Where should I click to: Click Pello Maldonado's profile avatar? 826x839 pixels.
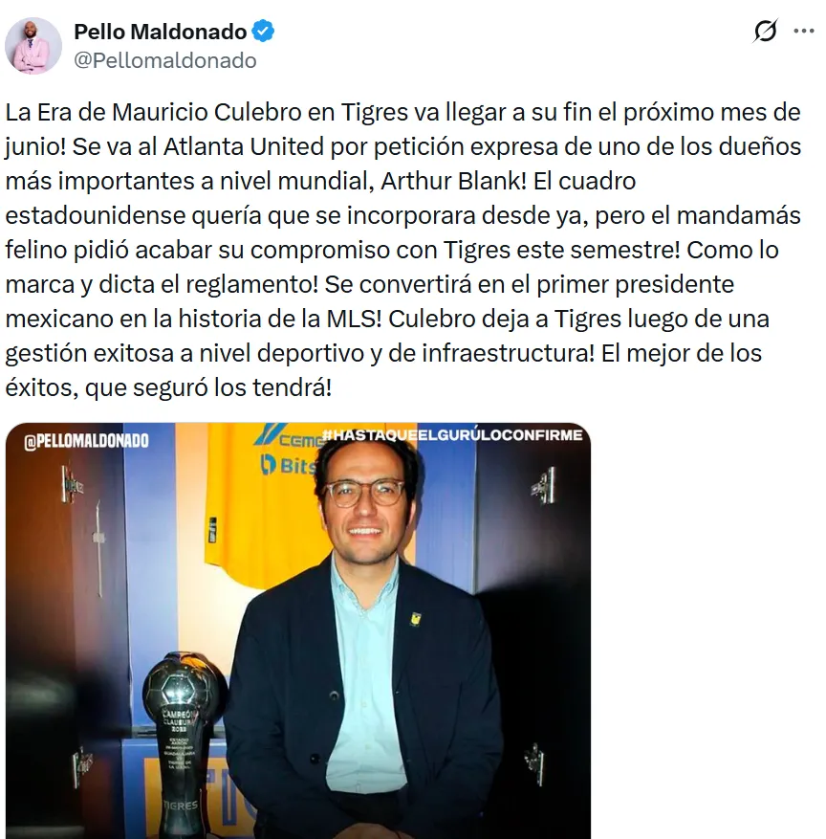(x=33, y=46)
